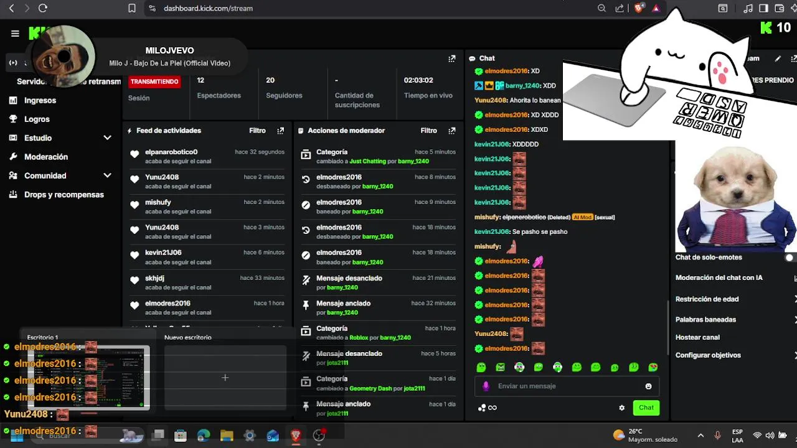Open Palabras baneadas setting

pos(705,320)
